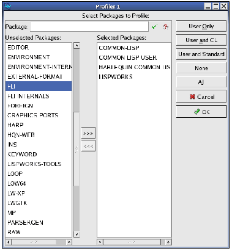Click right arrow of selected packages scrollbar
The width and height of the screenshot is (232, 251).
168,242
